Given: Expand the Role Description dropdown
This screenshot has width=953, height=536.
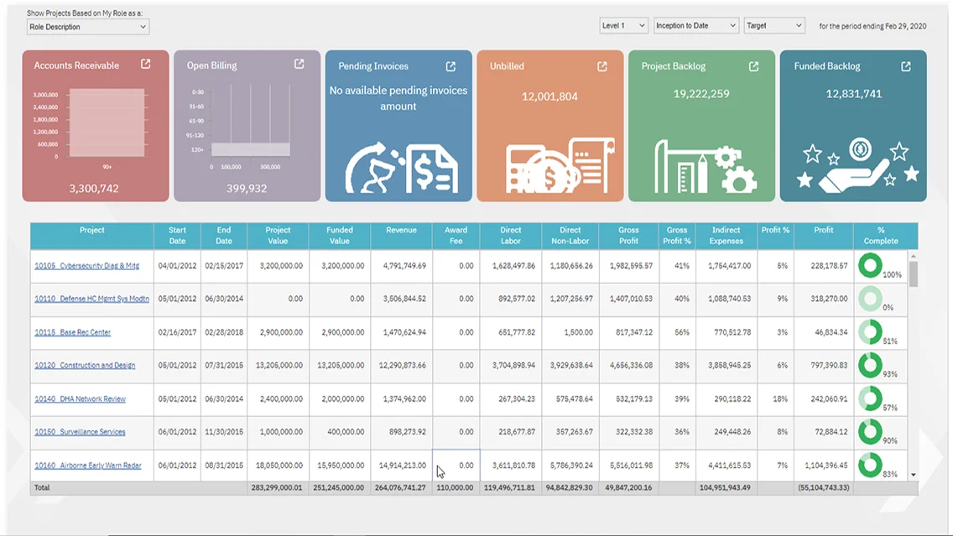Looking at the screenshot, I should (87, 27).
